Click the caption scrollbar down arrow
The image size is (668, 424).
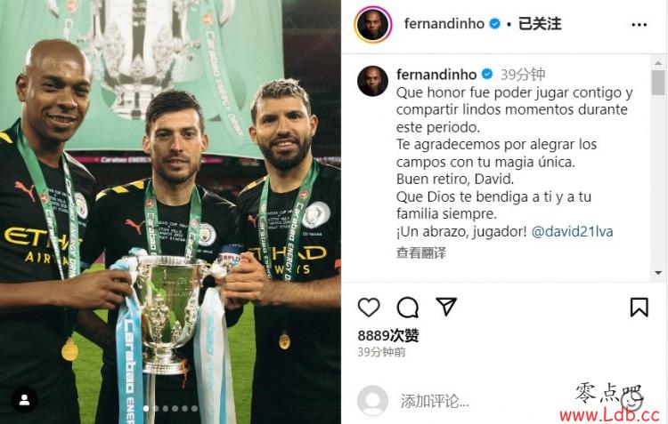pos(658,273)
